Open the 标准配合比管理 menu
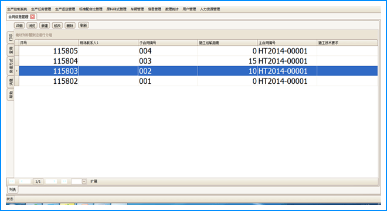 point(90,9)
